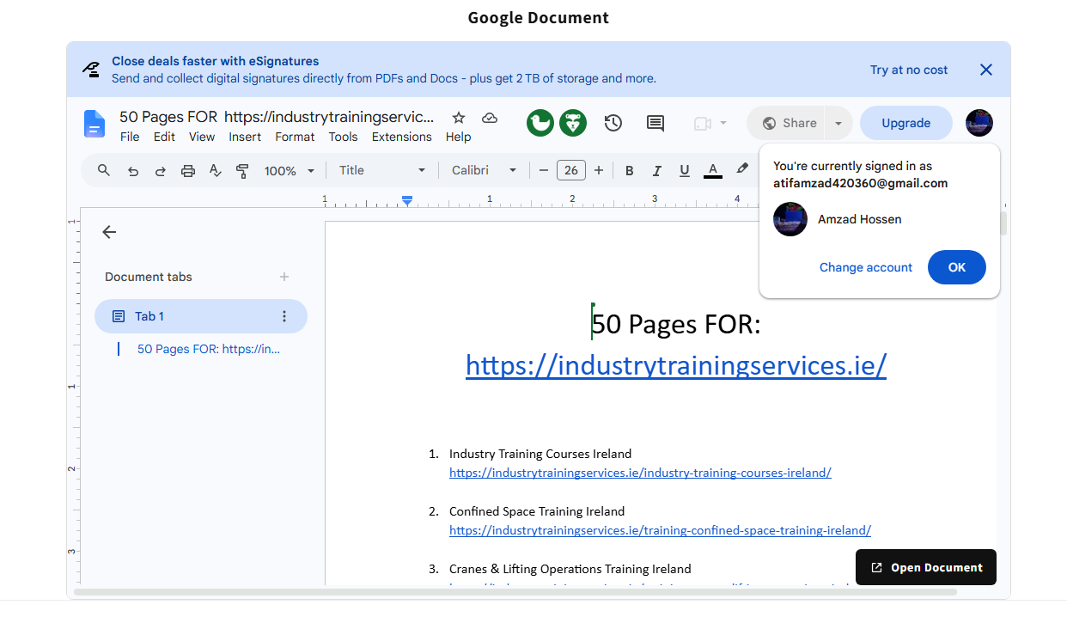This screenshot has width=1067, height=623.
Task: Toggle underline formatting
Action: pos(685,171)
